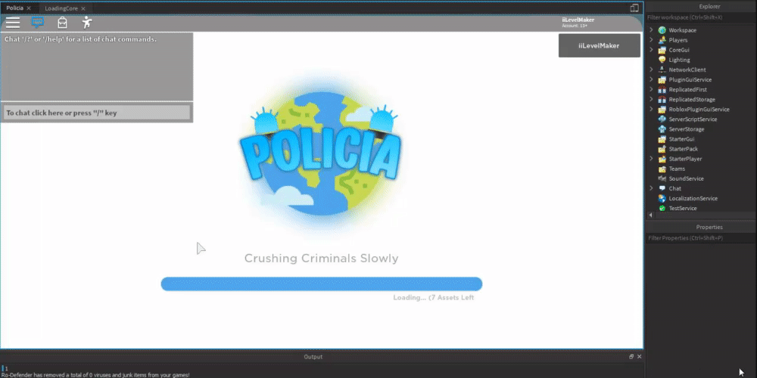Click the Lighting lightbulb icon
Viewport: 757px width, 378px height.
tap(662, 60)
